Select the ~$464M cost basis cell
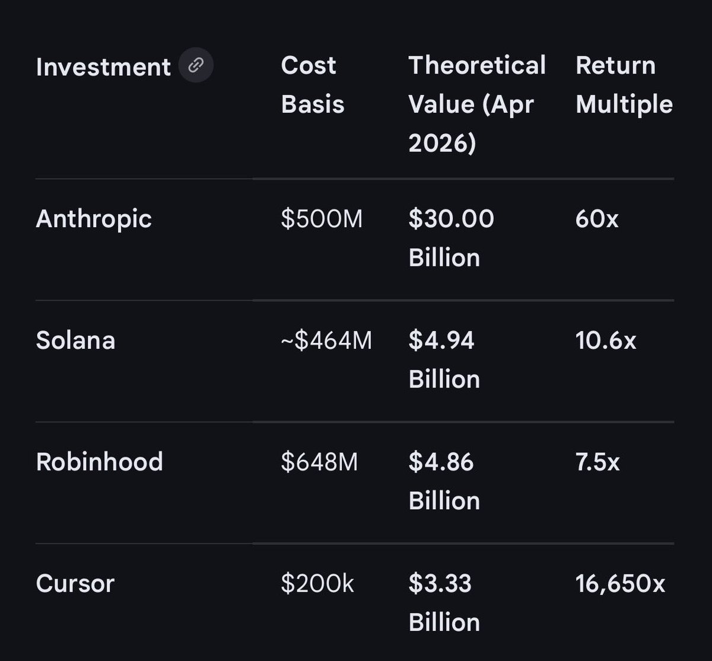Image resolution: width=712 pixels, height=661 pixels. [326, 341]
